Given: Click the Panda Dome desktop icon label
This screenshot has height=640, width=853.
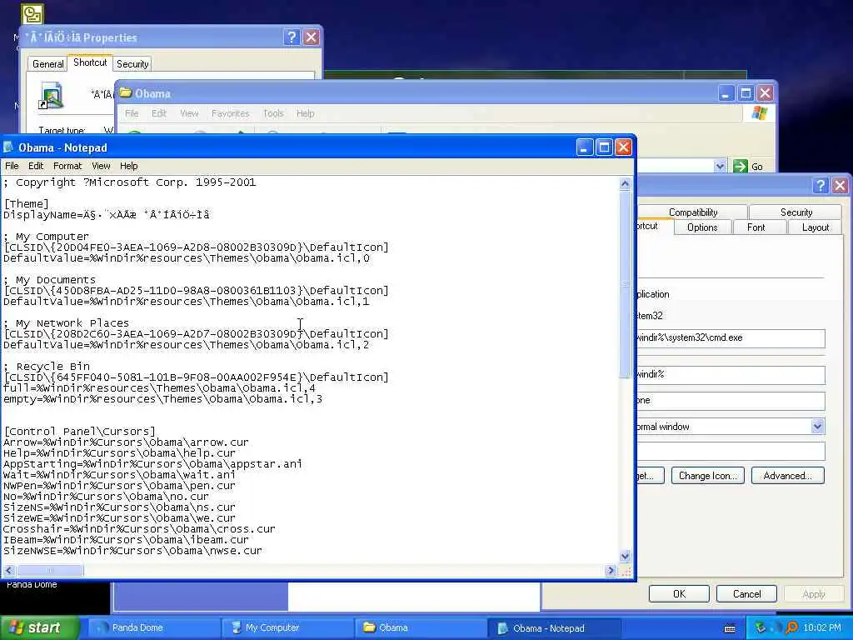Looking at the screenshot, I should click(x=32, y=585).
